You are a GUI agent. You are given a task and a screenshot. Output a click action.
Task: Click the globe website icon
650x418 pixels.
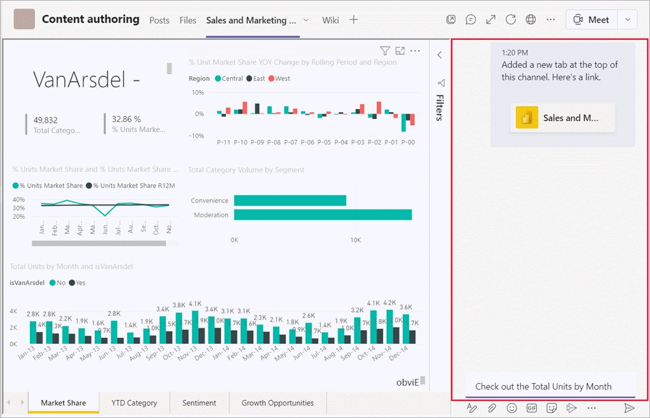[531, 20]
